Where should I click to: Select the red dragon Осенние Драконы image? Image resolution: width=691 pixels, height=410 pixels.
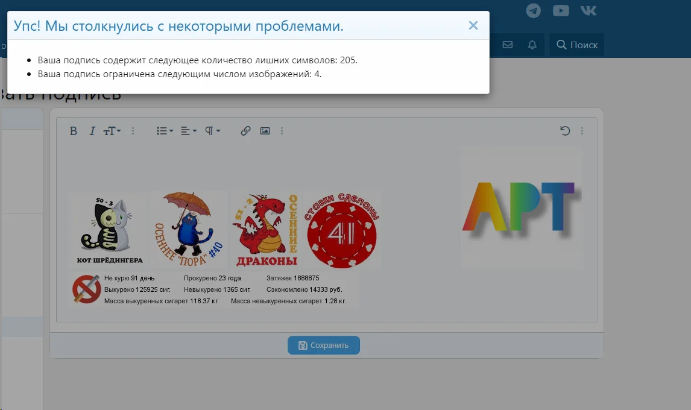(x=267, y=229)
